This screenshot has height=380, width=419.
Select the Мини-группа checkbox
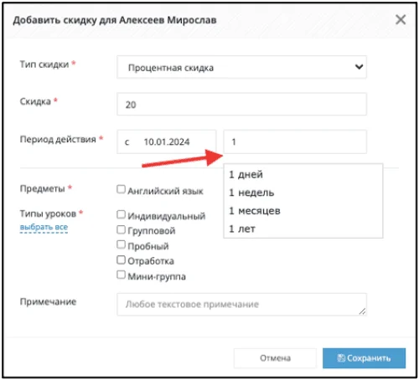click(x=121, y=275)
